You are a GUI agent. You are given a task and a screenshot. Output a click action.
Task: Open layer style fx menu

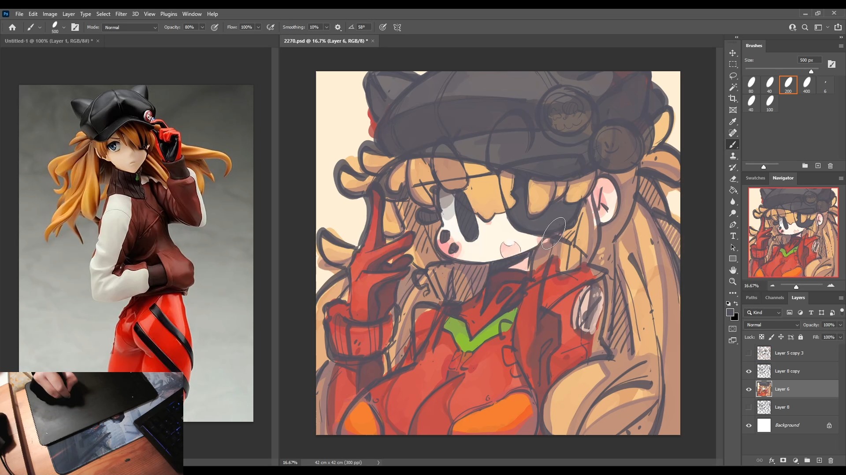772,460
